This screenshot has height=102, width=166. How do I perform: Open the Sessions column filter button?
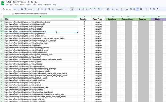click(x=119, y=19)
